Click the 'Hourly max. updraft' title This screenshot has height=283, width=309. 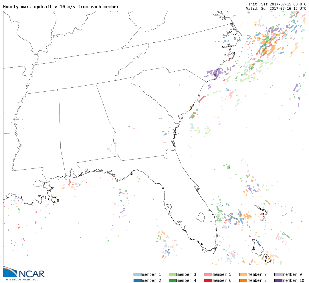(61, 7)
